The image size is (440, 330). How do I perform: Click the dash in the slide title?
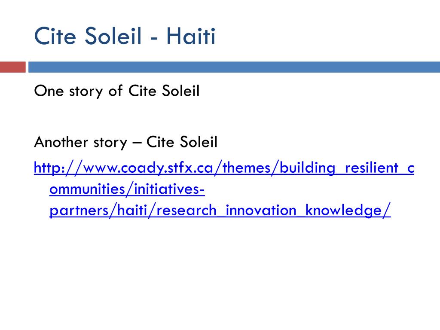tap(154, 38)
